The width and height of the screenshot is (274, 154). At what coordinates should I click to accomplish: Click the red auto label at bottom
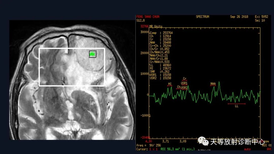(x=247, y=149)
